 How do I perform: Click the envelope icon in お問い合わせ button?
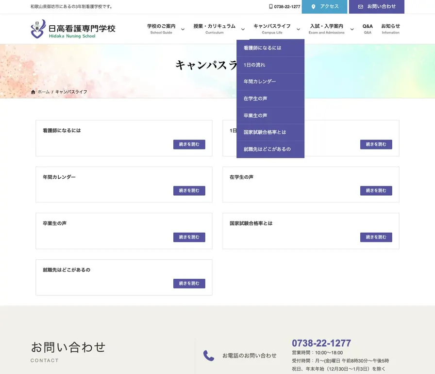(x=360, y=7)
